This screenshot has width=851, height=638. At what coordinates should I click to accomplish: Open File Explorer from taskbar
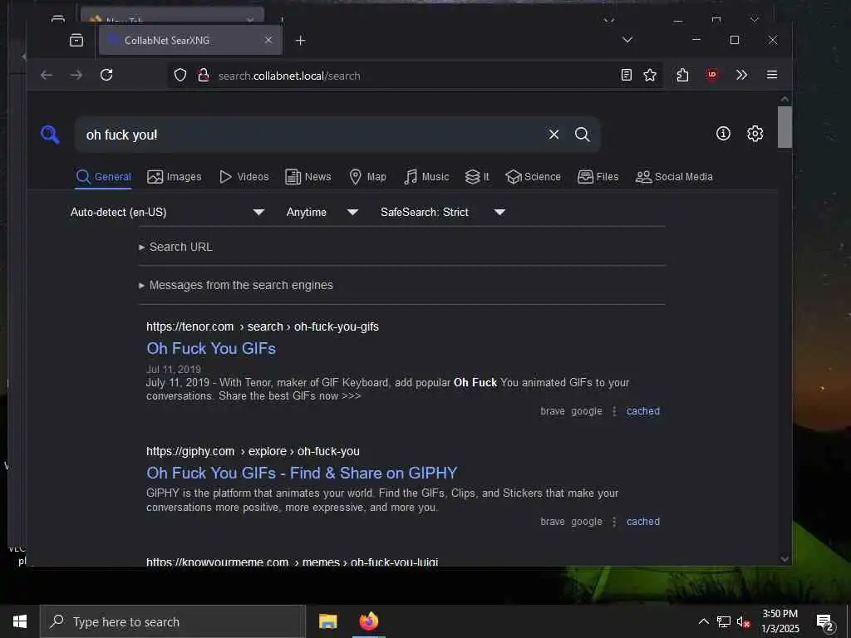(327, 621)
